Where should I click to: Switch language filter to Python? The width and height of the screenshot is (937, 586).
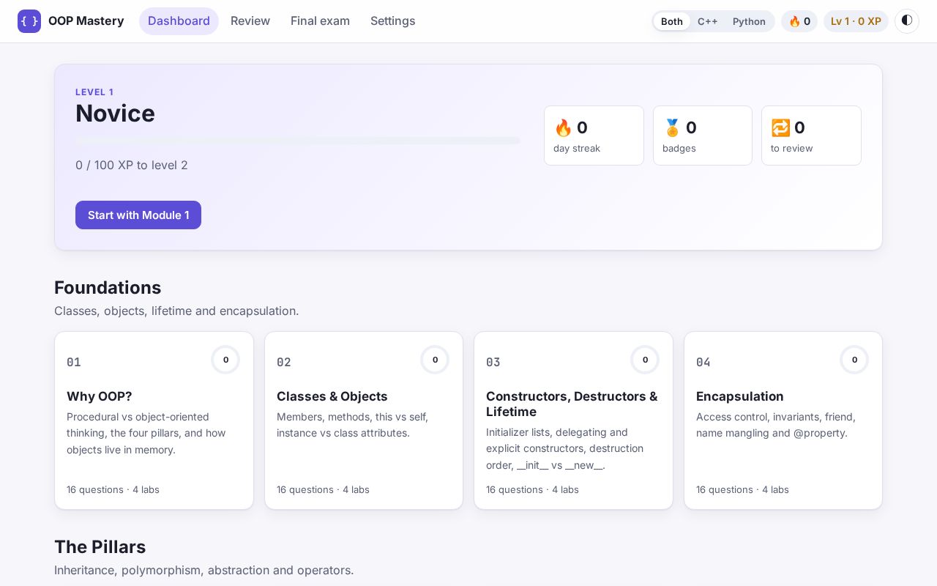749,21
